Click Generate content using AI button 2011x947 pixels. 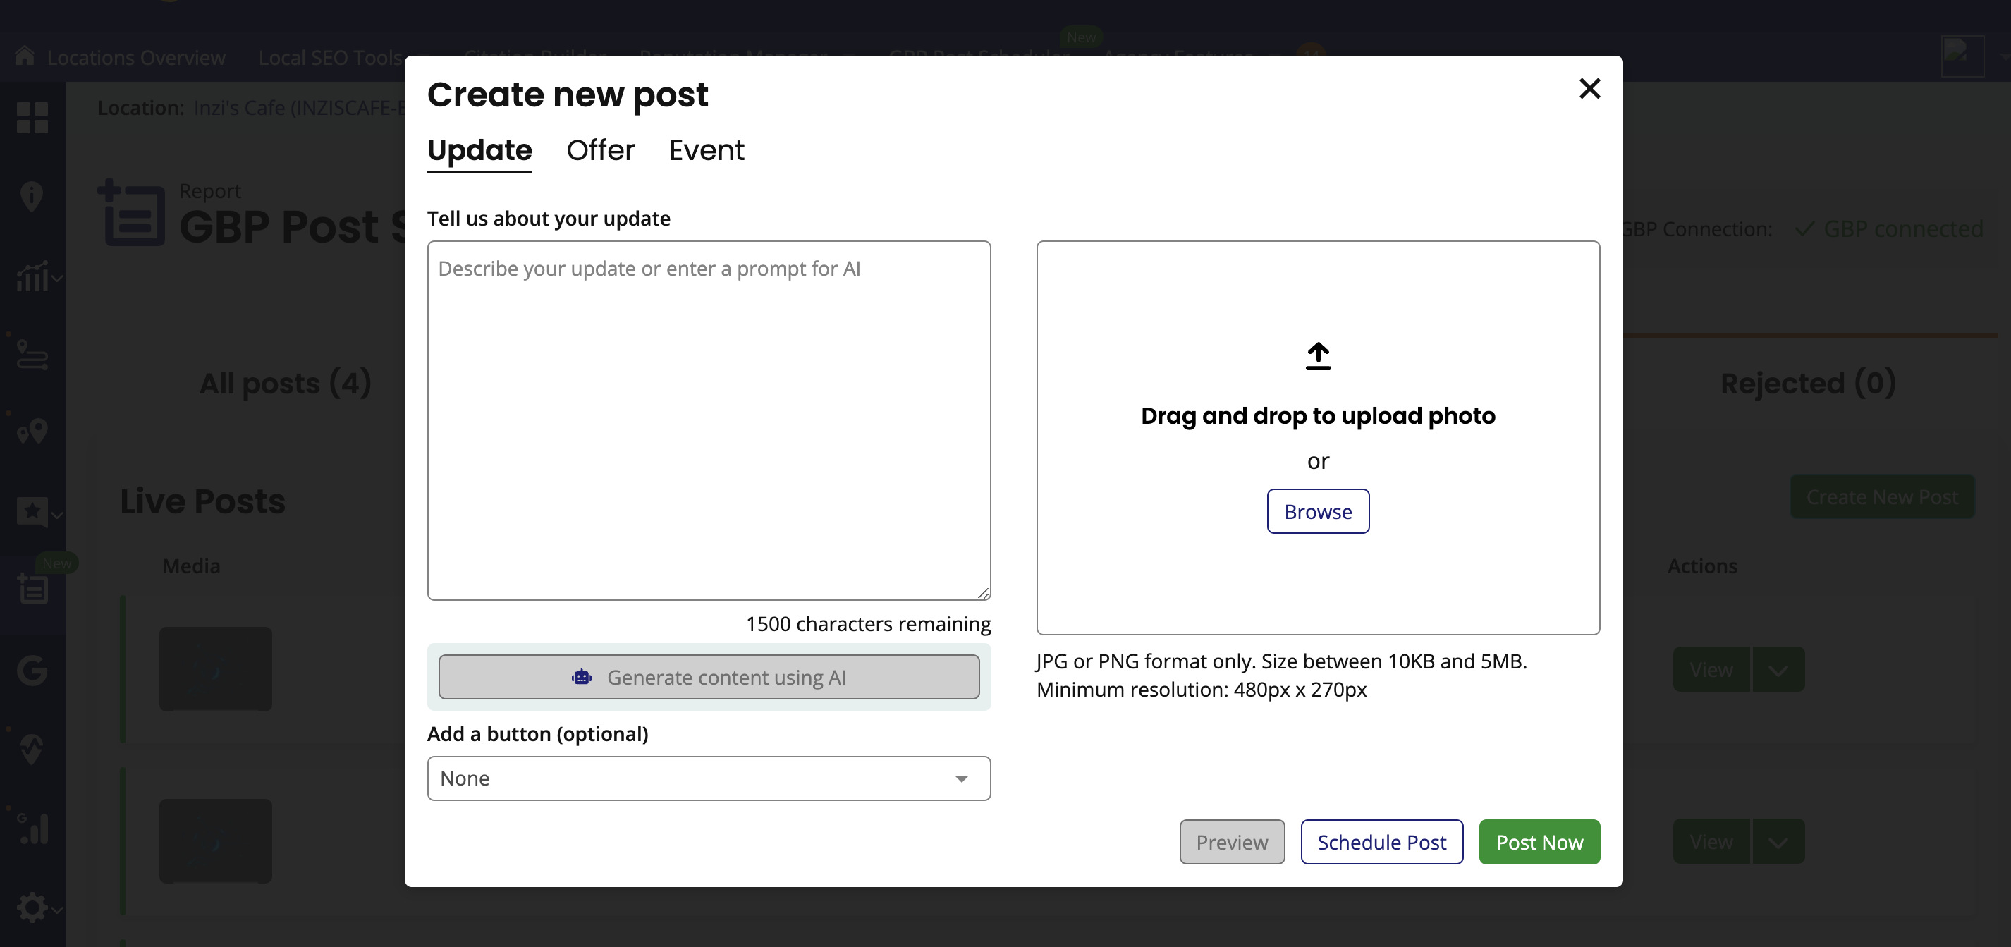(x=709, y=677)
